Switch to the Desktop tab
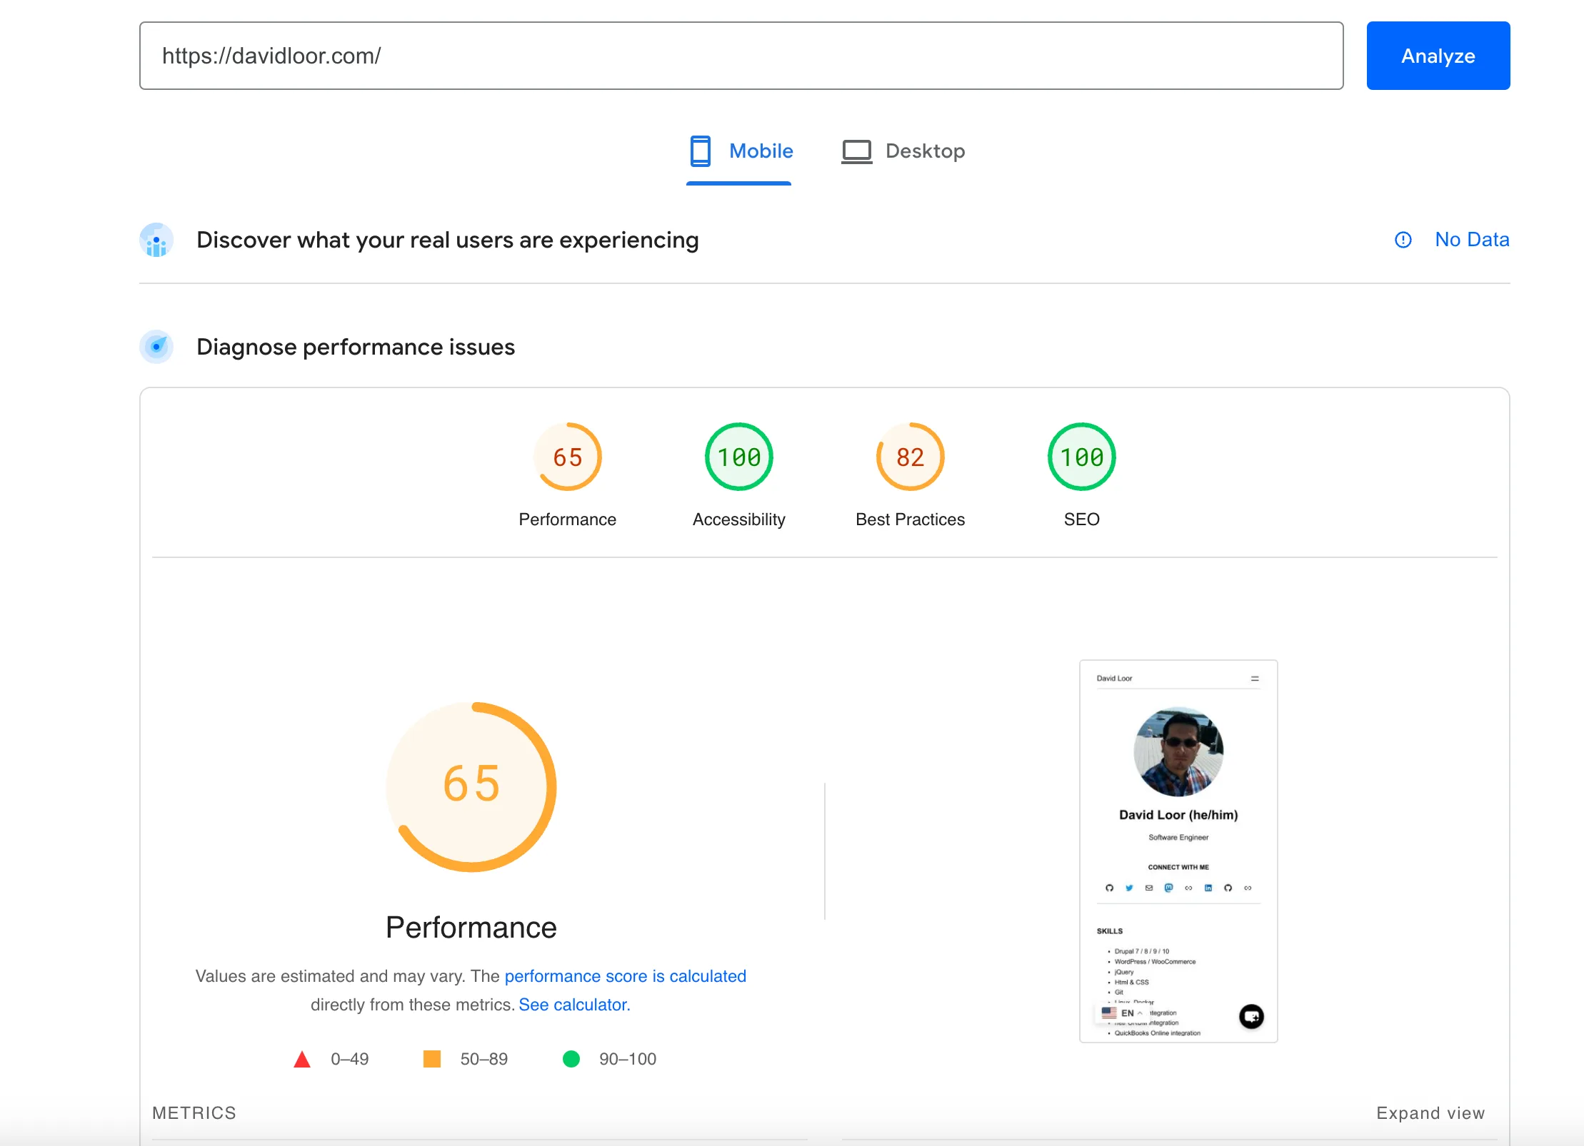The width and height of the screenshot is (1584, 1146). coord(903,151)
